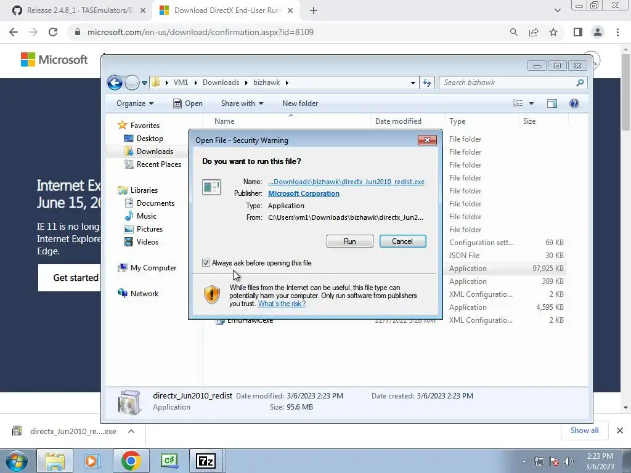Click VM1 in the address breadcrumb
Screen dimensions: 631x473
point(181,83)
